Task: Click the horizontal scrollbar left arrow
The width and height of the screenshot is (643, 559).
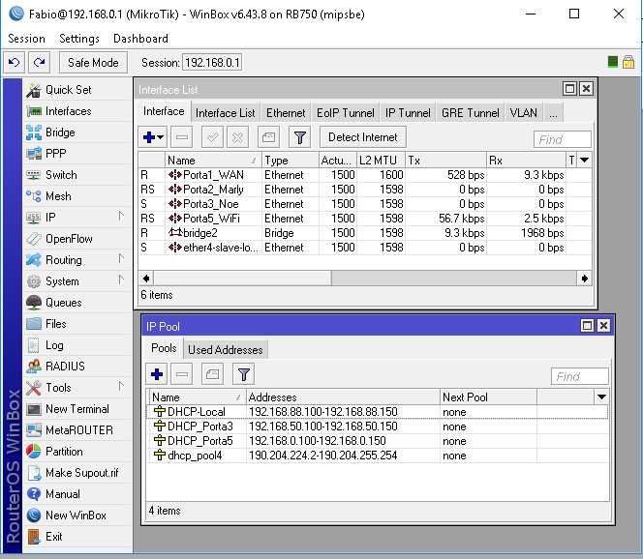Action: (x=146, y=279)
